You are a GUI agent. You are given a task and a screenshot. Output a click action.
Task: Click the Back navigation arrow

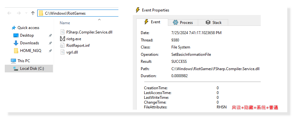tap(9, 13)
